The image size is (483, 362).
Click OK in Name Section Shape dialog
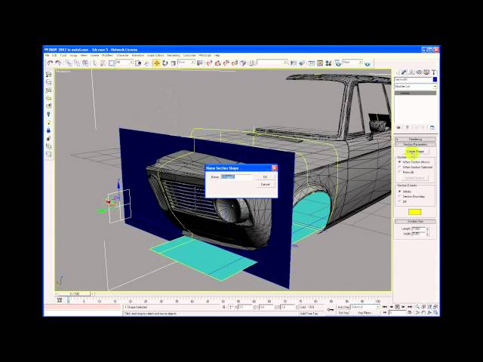pos(265,176)
